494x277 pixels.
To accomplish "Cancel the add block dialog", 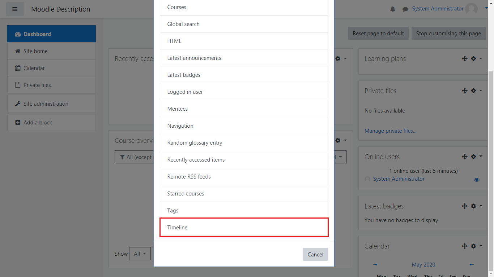I will pyautogui.click(x=315, y=254).
